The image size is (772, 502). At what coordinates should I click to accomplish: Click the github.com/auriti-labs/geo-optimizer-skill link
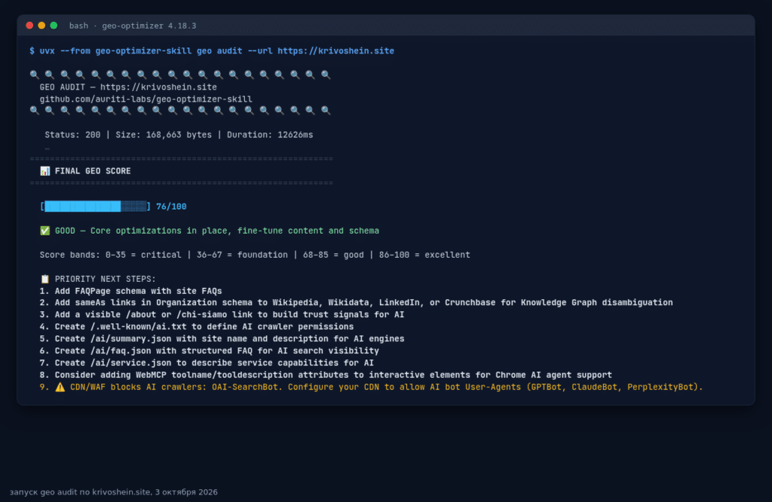146,99
